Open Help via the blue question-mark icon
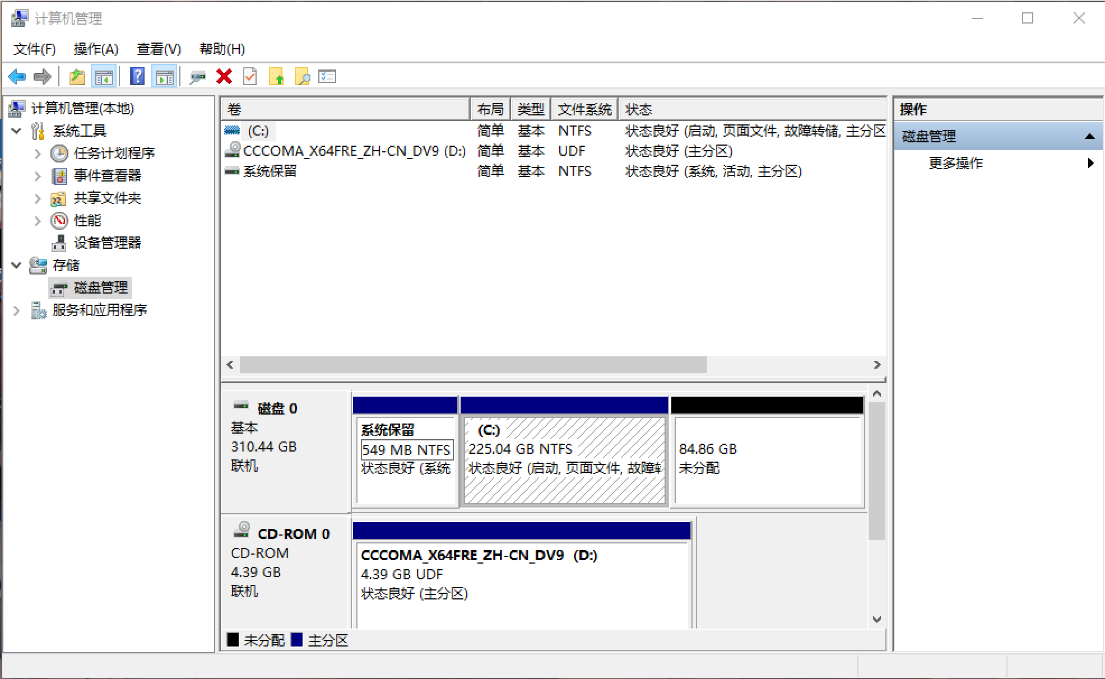 [x=137, y=76]
